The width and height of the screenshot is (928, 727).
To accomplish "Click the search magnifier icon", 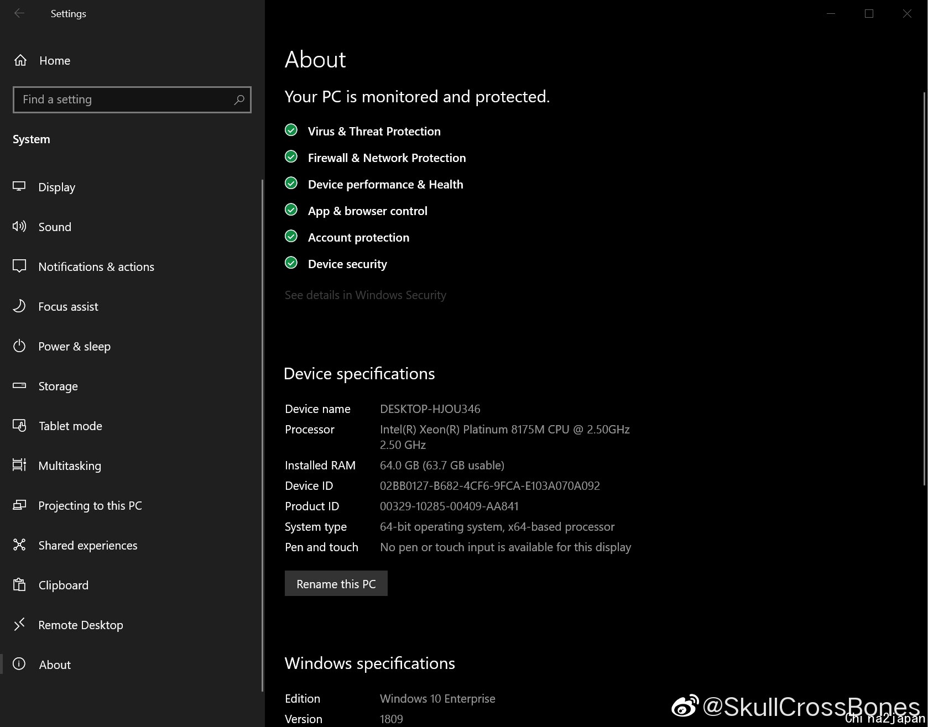I will tap(239, 100).
